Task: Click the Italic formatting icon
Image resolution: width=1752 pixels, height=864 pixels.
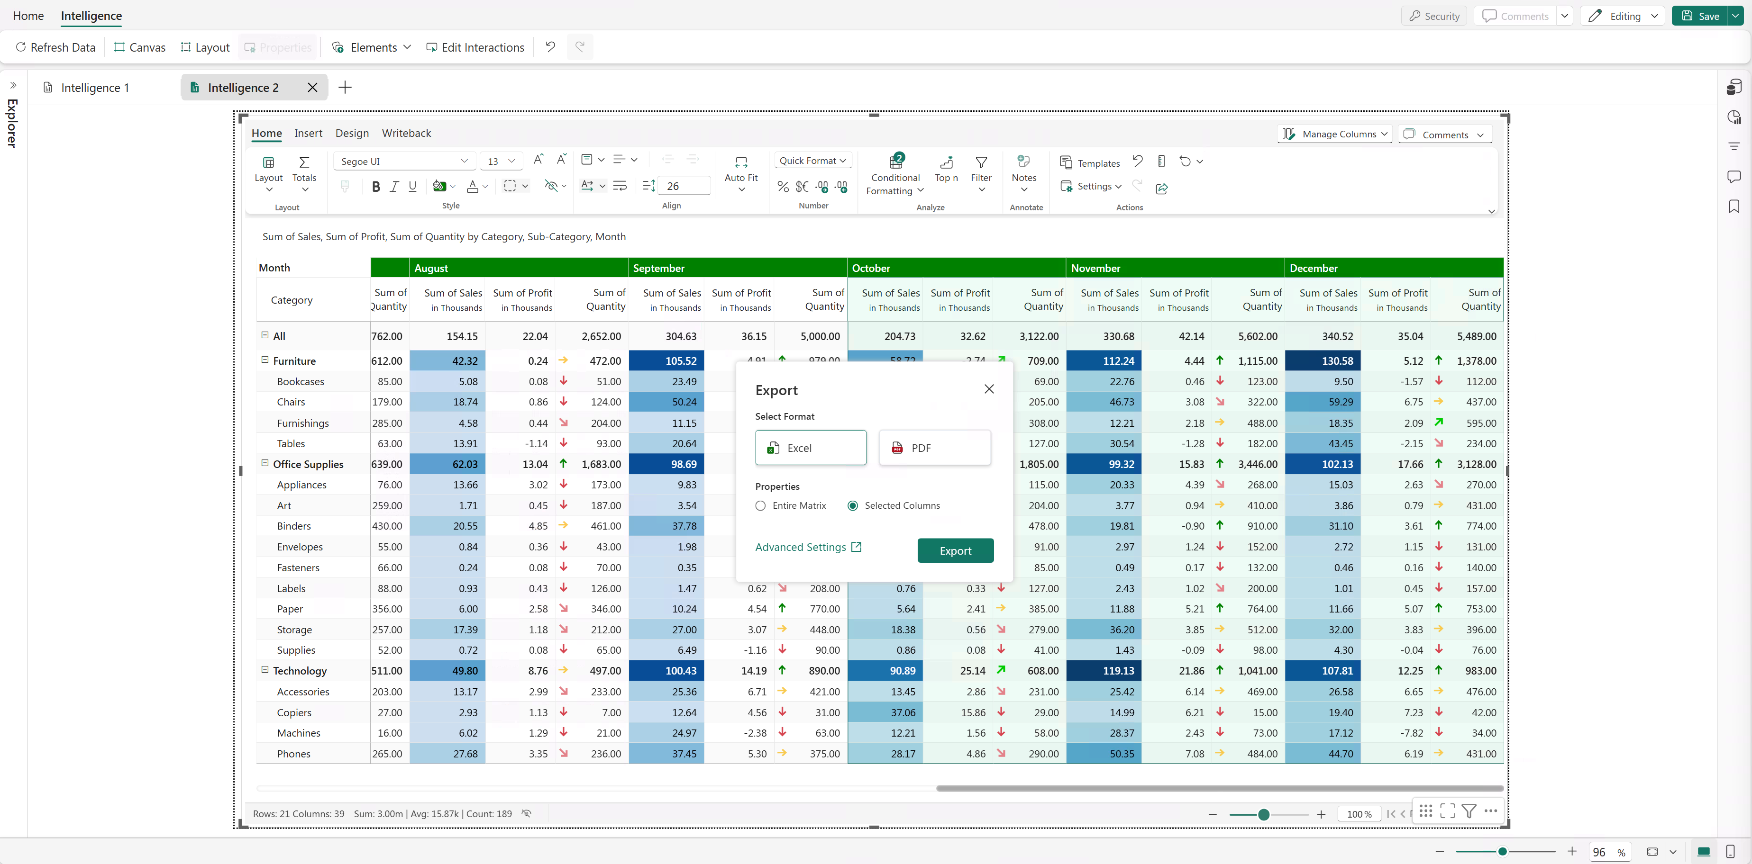Action: click(x=394, y=186)
